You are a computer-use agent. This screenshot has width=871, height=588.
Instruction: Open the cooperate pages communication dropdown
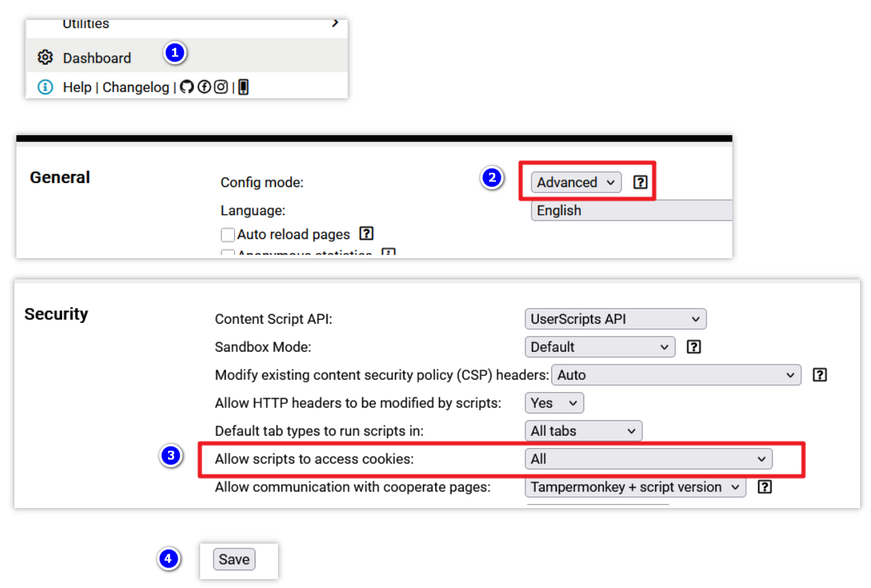(x=635, y=487)
